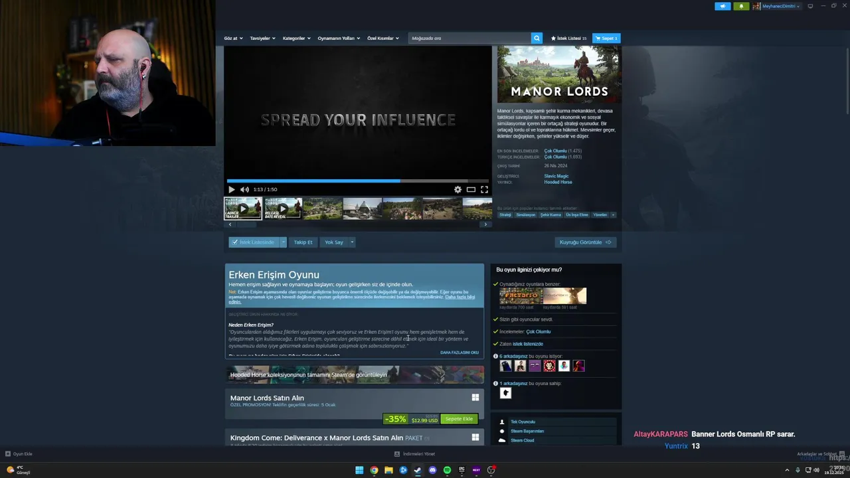Open the istek listenizde link

pos(528,344)
